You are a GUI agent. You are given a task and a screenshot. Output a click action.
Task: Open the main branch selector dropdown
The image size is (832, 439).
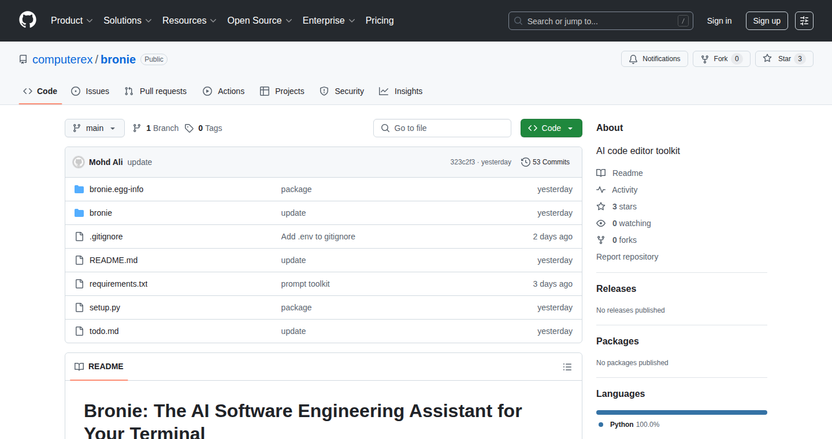pos(95,128)
